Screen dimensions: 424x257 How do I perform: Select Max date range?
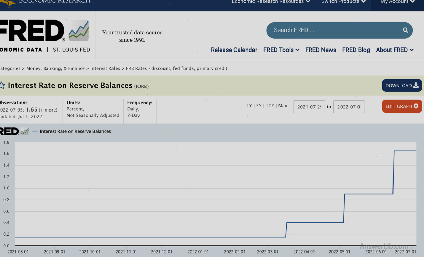pyautogui.click(x=283, y=106)
